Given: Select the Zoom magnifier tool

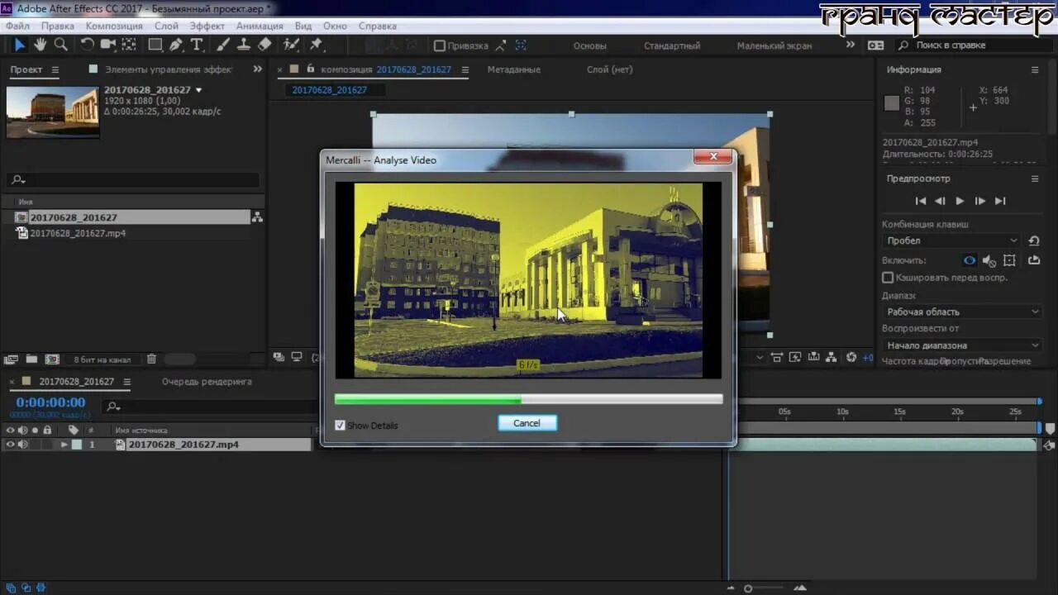Looking at the screenshot, I should point(60,45).
